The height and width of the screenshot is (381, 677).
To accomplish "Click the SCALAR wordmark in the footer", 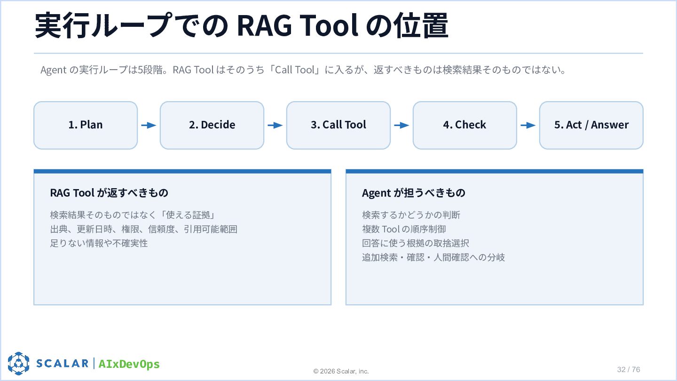I will (x=63, y=364).
